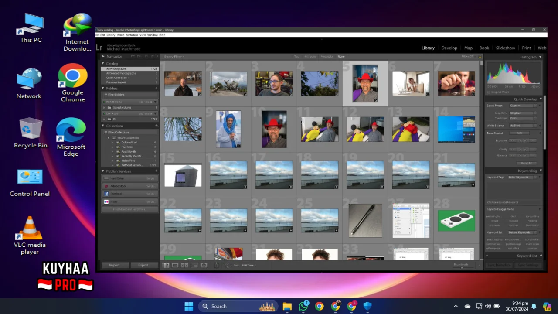
Task: Click Find More Services Online button
Action: [129, 209]
